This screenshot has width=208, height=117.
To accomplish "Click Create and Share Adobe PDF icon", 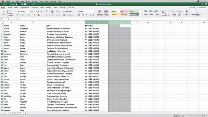I will coord(196,12).
